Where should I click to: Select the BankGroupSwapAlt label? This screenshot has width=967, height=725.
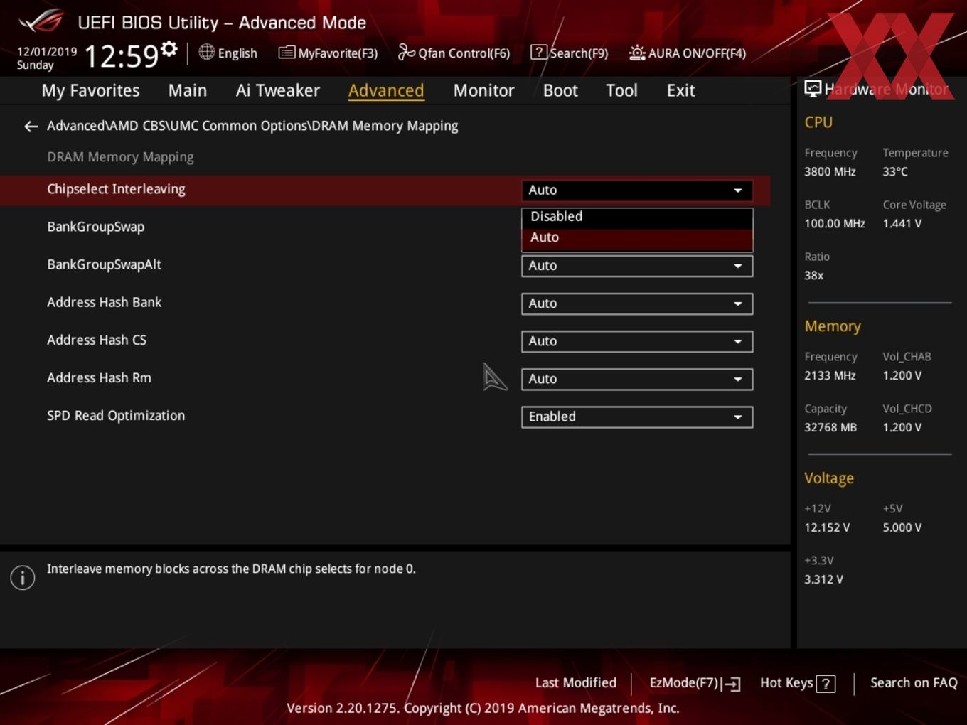[x=104, y=264]
